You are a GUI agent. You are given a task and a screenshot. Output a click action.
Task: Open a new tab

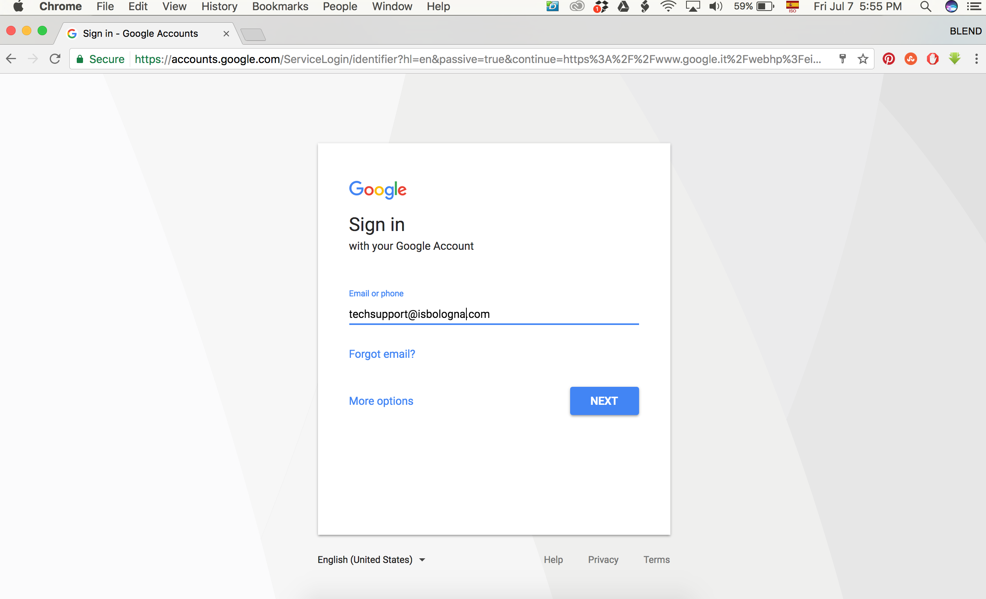tap(253, 34)
